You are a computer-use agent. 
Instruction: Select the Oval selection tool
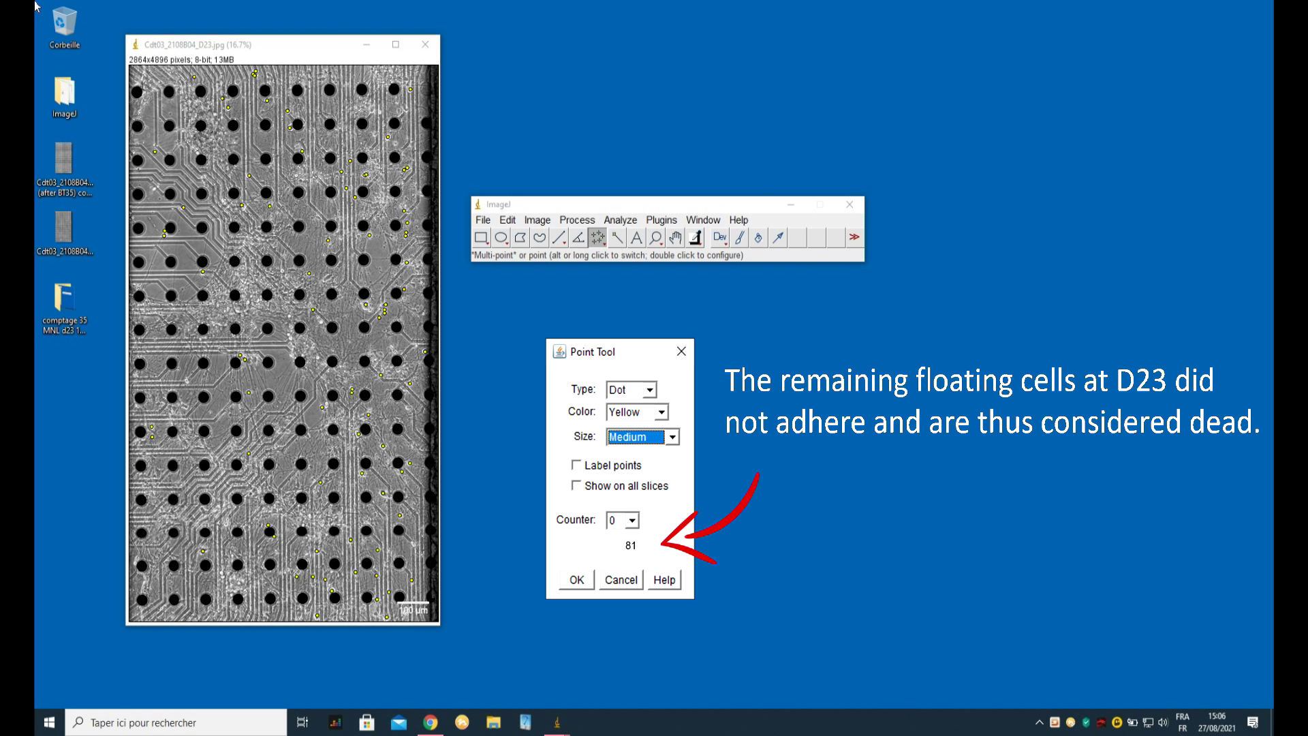coord(501,237)
